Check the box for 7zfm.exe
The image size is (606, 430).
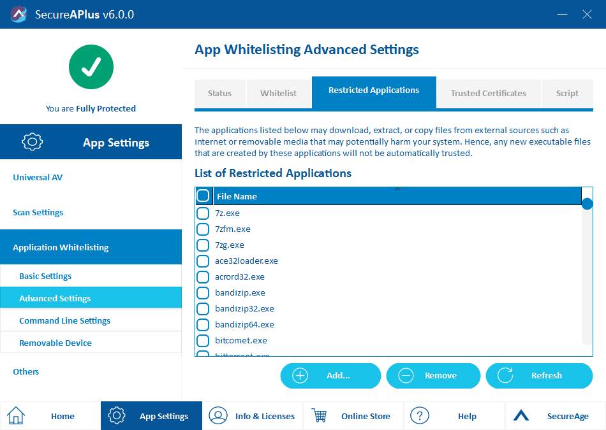click(x=203, y=229)
